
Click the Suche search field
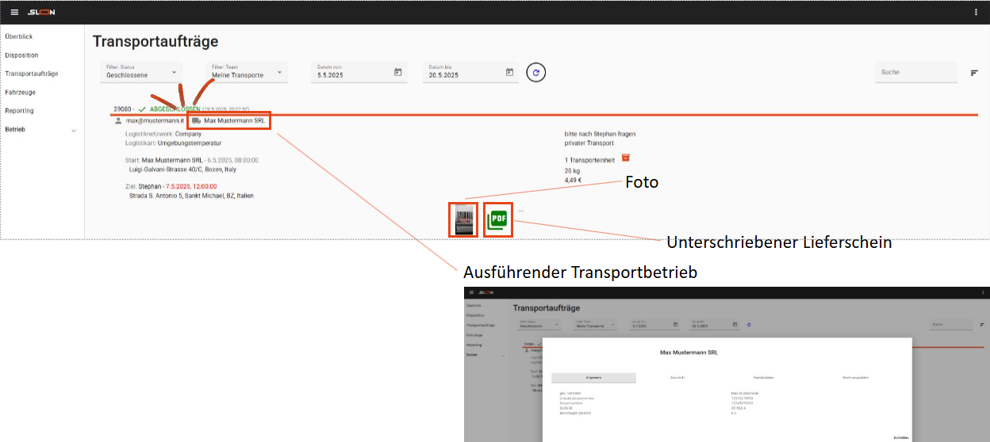point(915,72)
